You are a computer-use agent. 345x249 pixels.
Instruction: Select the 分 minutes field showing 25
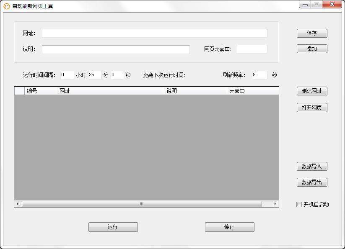(94, 75)
